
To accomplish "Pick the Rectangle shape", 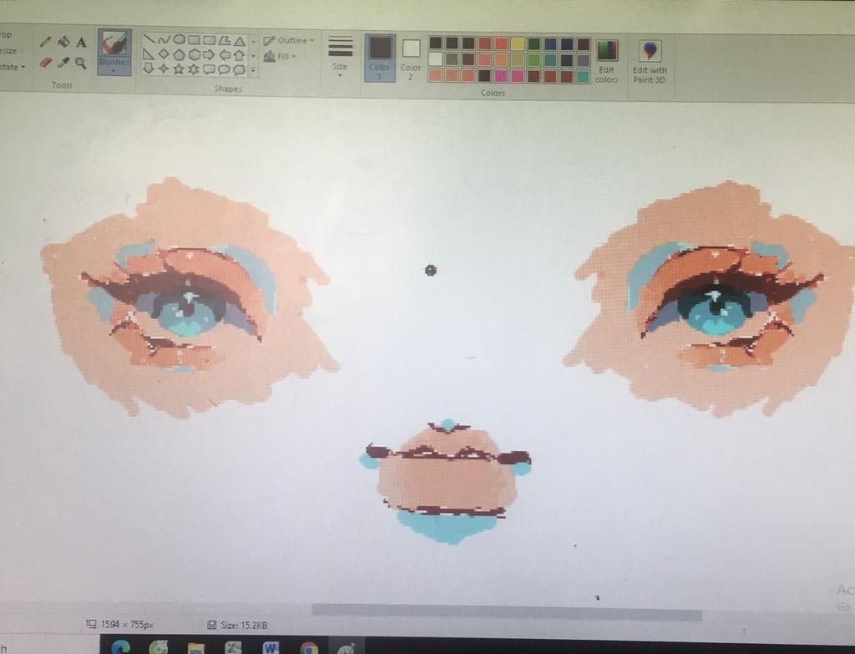I will [x=194, y=40].
